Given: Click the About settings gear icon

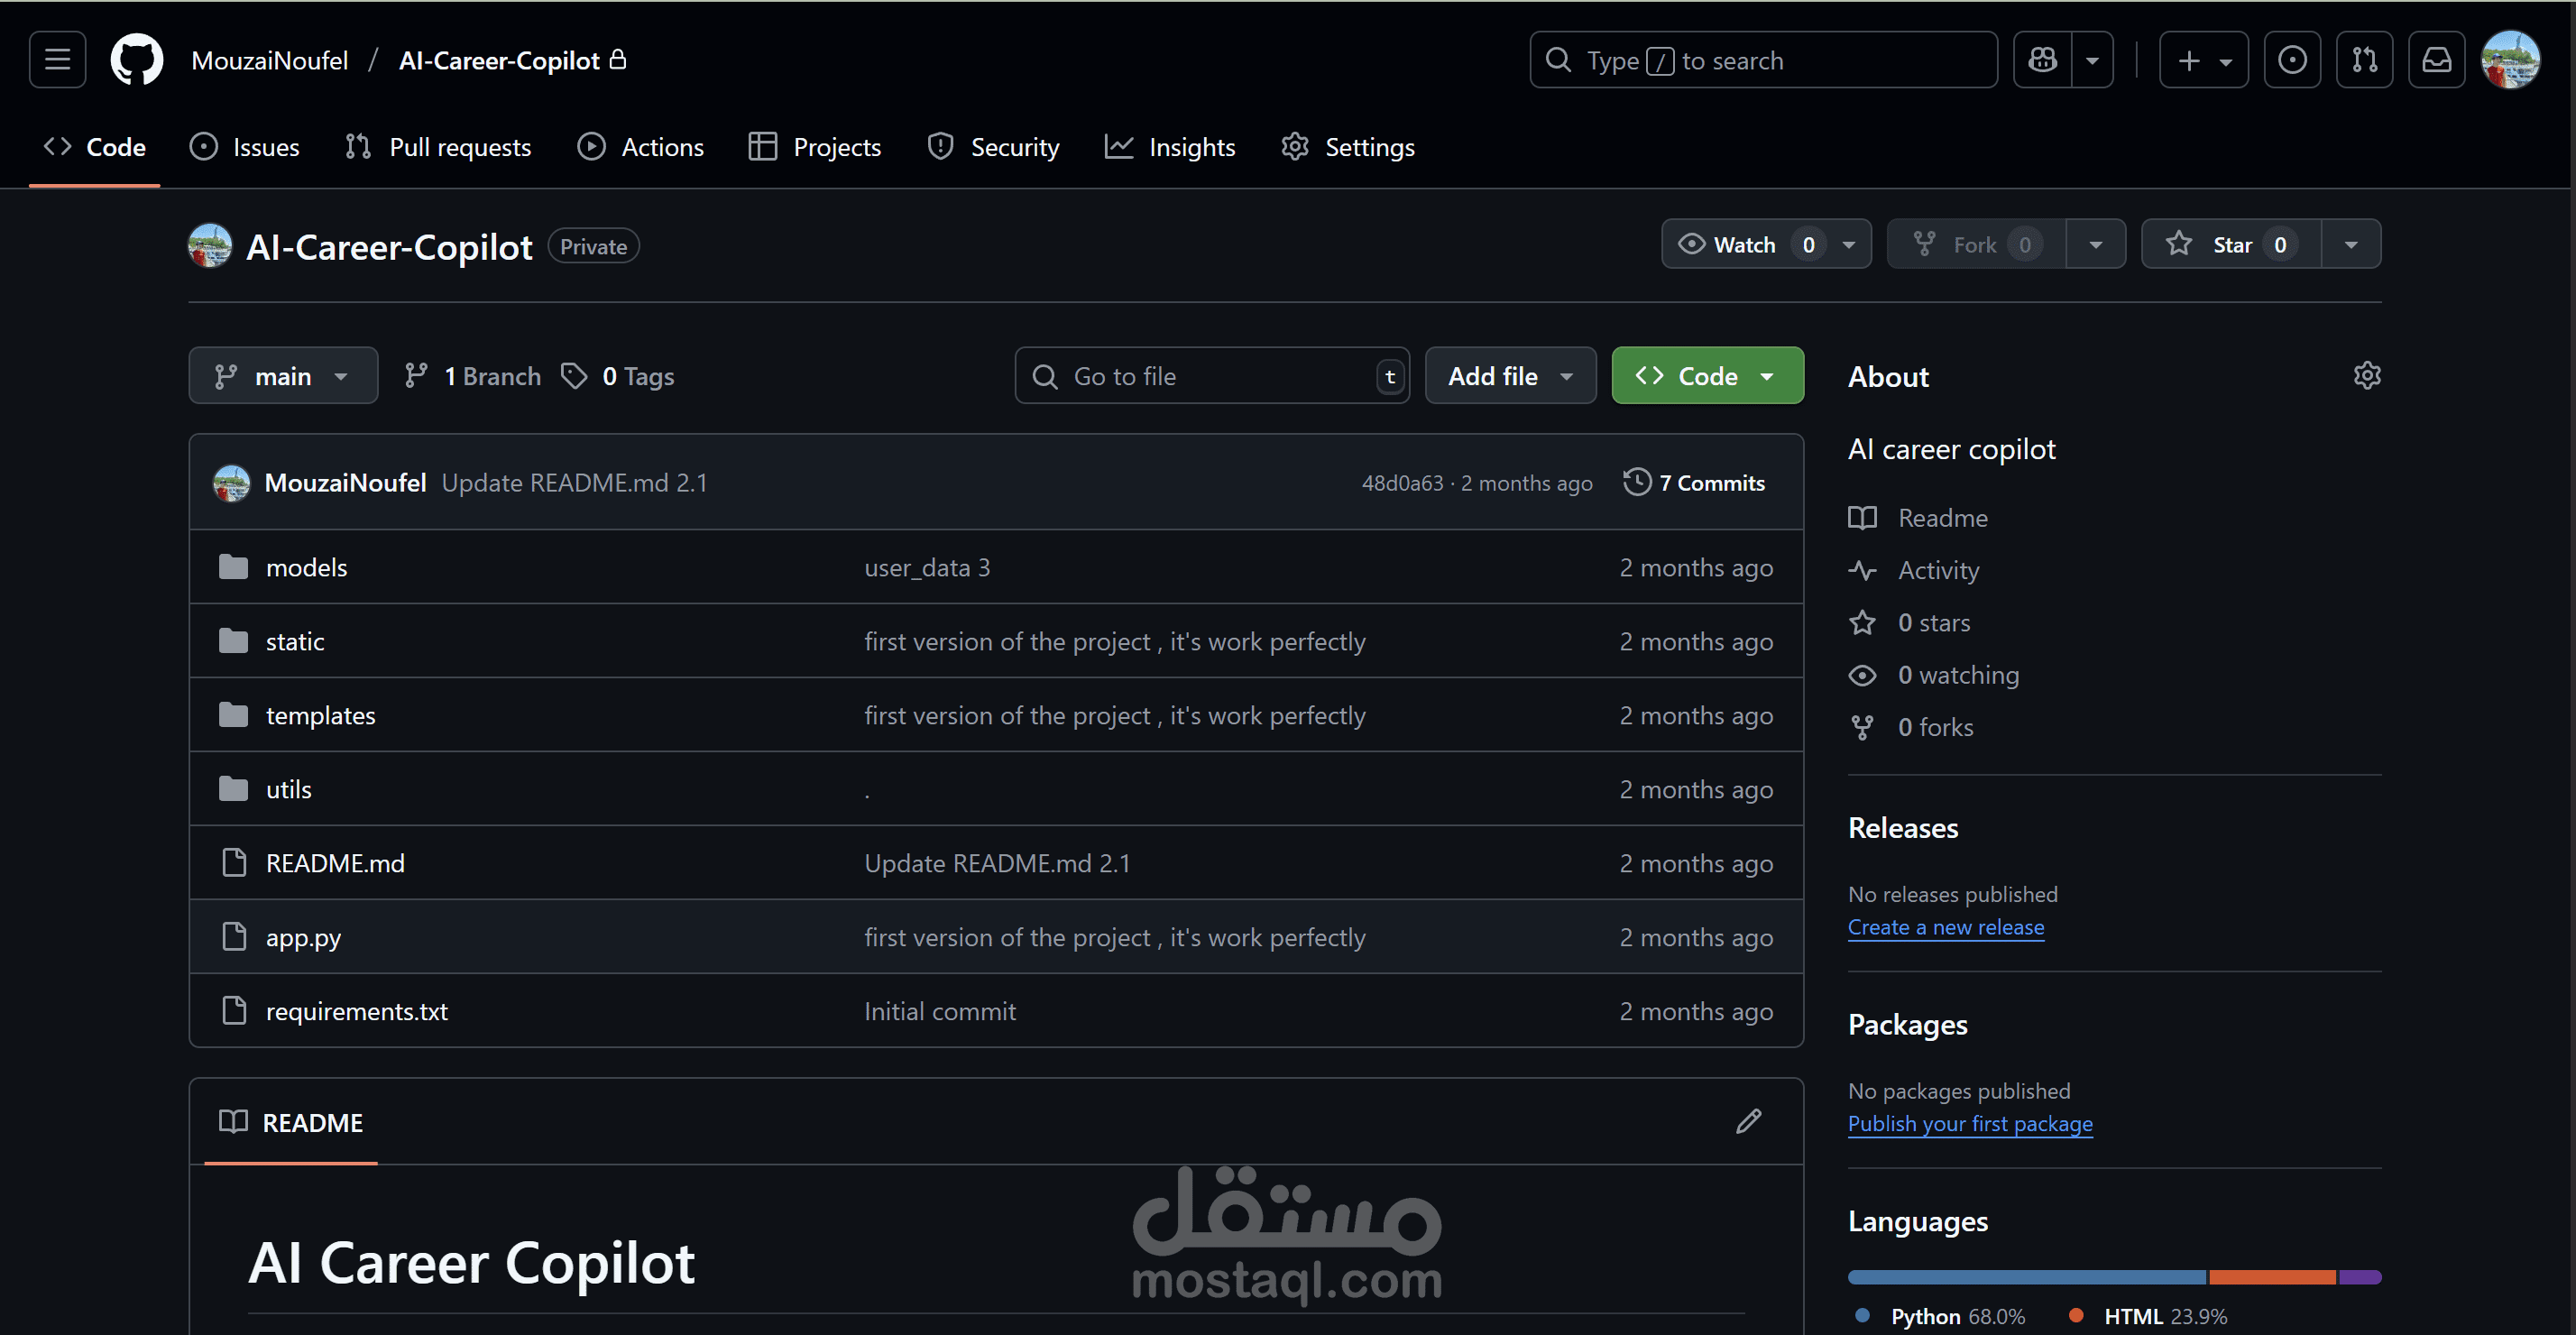Looking at the screenshot, I should click(2366, 376).
